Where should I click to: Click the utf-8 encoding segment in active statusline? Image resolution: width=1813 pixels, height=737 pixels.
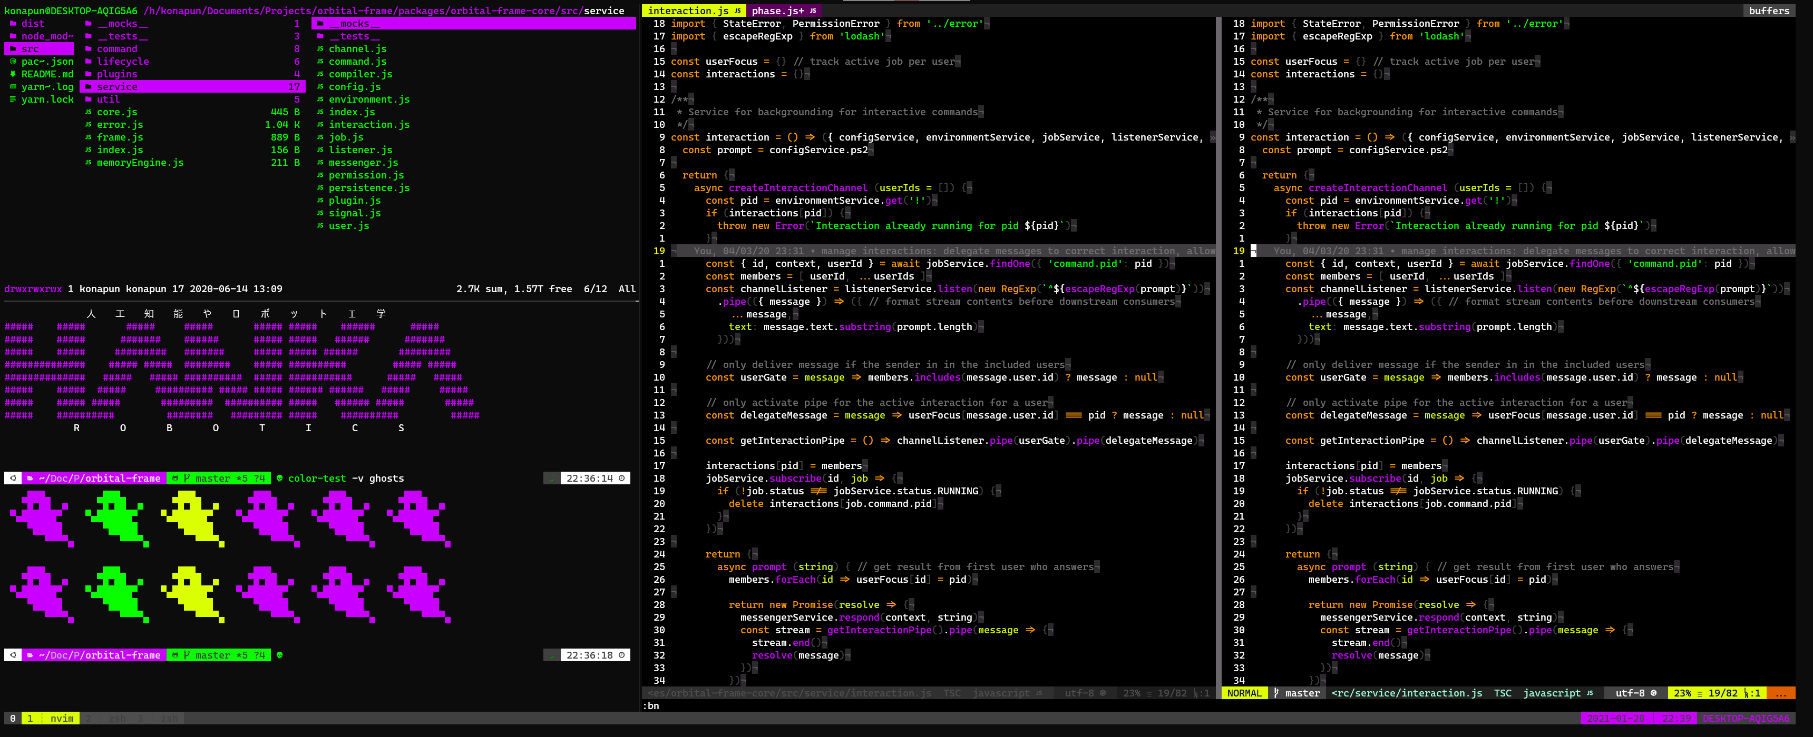point(1629,693)
